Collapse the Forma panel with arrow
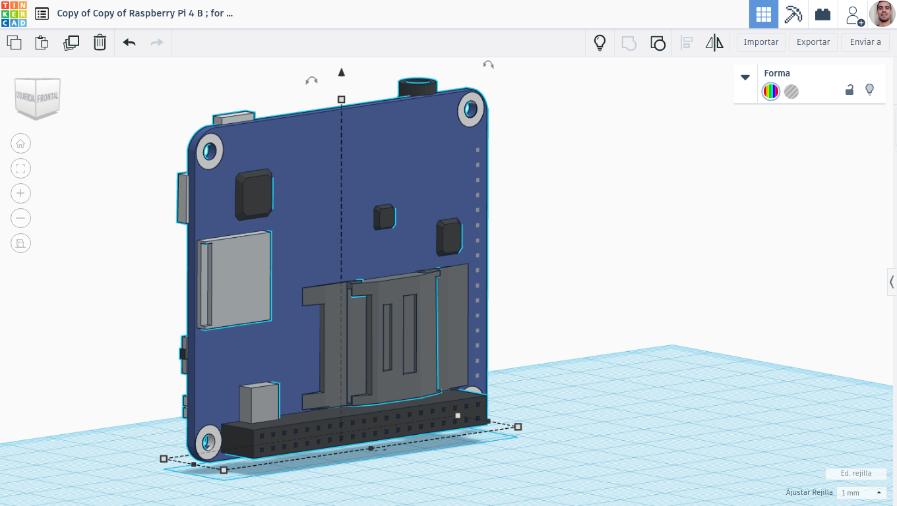The width and height of the screenshot is (897, 506). [745, 77]
